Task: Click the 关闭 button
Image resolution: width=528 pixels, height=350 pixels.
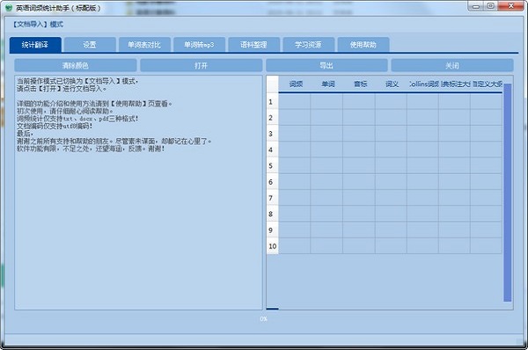Action: coord(452,65)
